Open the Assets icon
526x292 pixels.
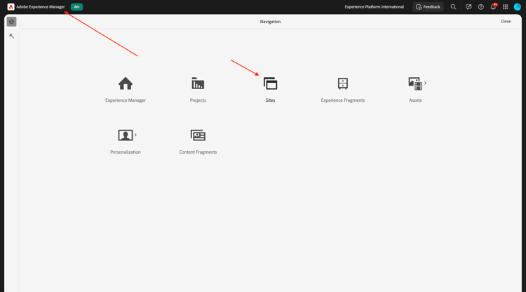pos(415,84)
